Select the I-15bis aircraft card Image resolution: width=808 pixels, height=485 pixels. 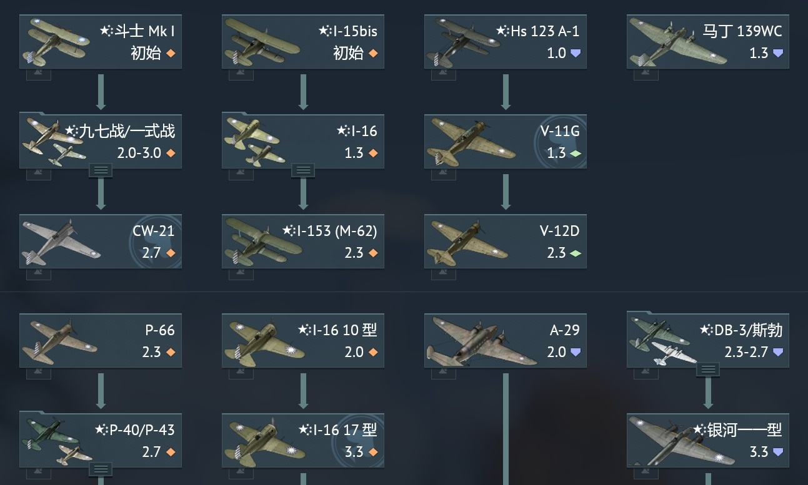pos(303,42)
